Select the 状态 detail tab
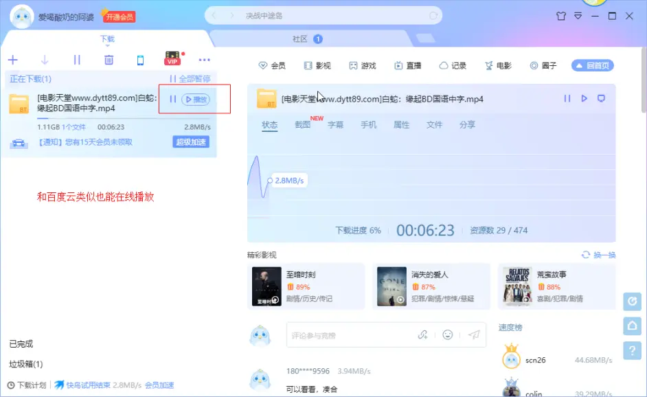Screen dimensions: 647x397 (269, 124)
